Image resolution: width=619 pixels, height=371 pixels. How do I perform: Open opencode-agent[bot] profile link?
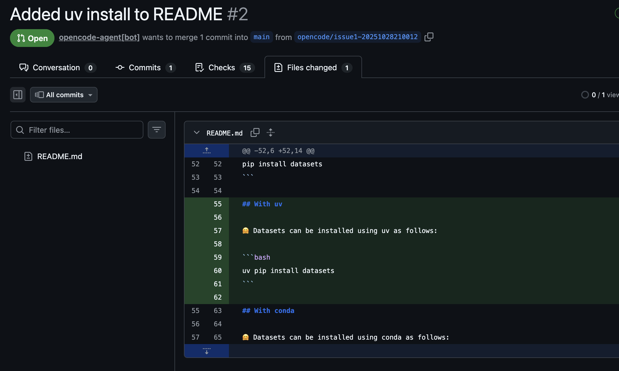(99, 37)
